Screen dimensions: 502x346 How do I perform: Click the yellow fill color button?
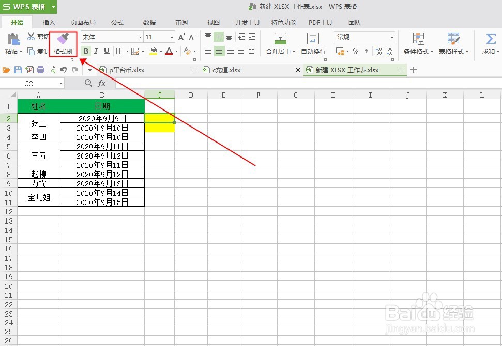[154, 51]
